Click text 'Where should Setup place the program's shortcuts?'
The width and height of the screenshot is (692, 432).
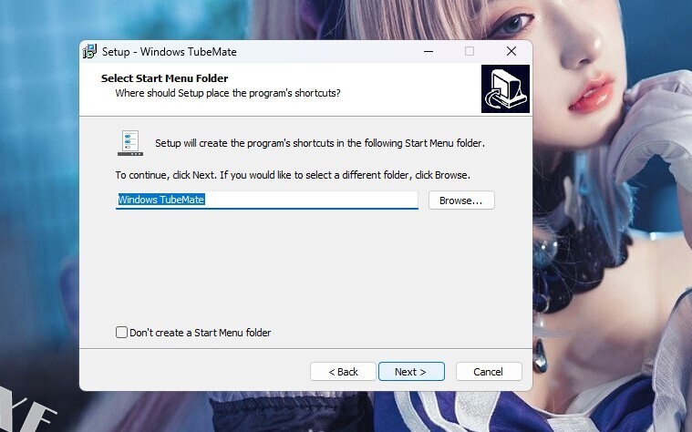tap(228, 93)
